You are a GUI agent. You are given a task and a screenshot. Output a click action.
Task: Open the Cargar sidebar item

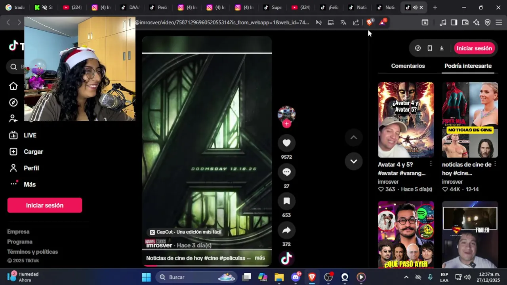pos(26,152)
